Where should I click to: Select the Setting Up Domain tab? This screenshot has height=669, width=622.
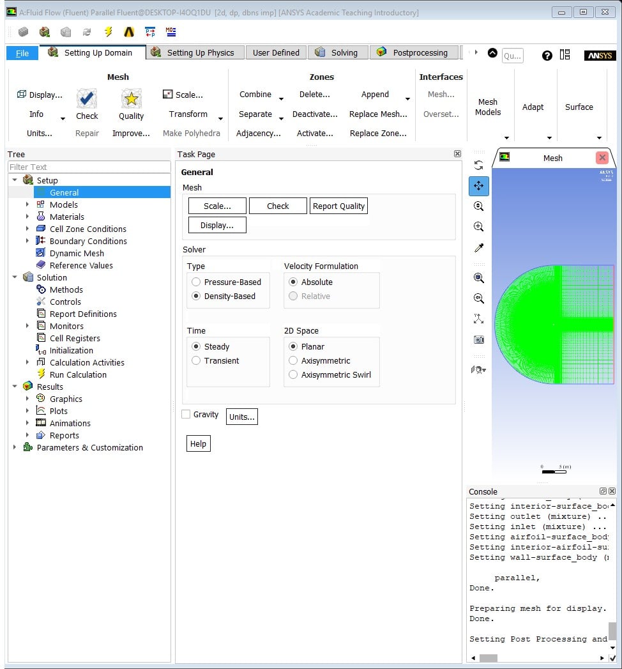(93, 52)
